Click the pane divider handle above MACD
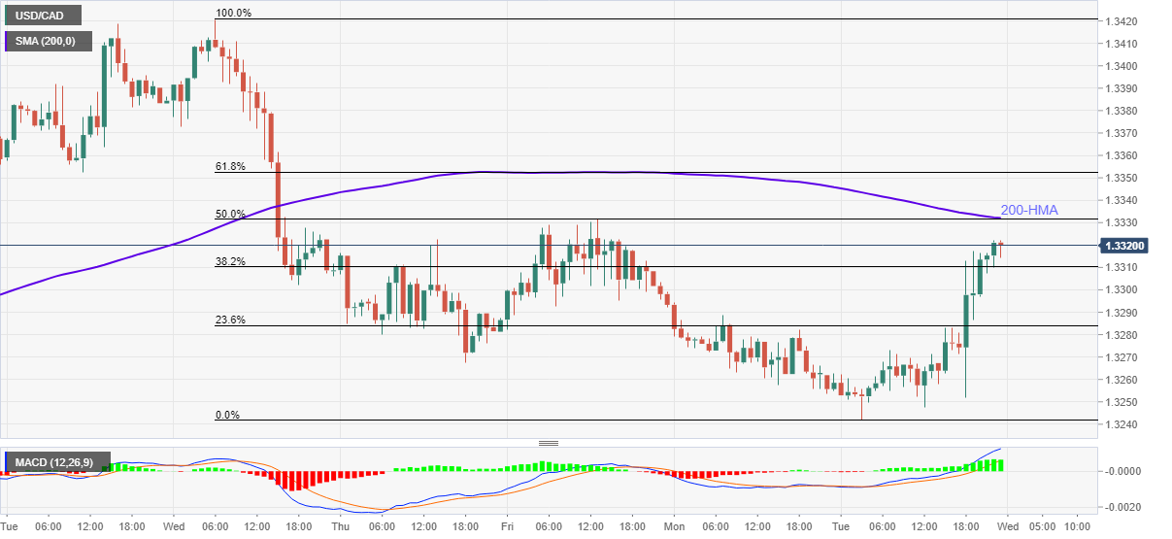This screenshot has height=539, width=1172. tap(549, 443)
